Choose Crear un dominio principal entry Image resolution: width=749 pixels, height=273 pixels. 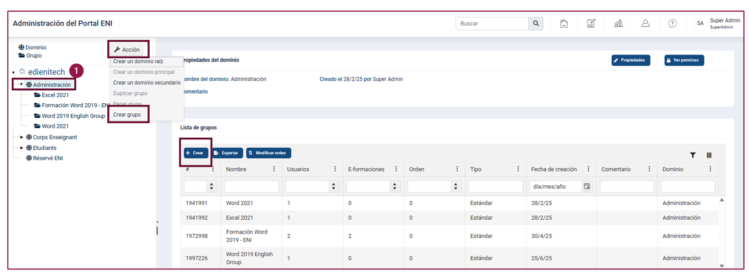pos(144,72)
